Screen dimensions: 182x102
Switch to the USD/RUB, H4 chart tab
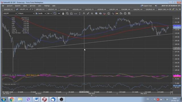pos(102,9)
